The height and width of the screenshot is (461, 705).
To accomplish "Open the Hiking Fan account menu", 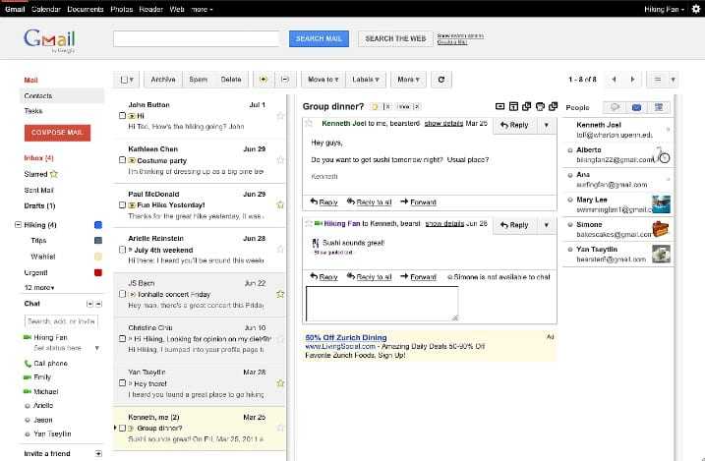I will (x=664, y=9).
